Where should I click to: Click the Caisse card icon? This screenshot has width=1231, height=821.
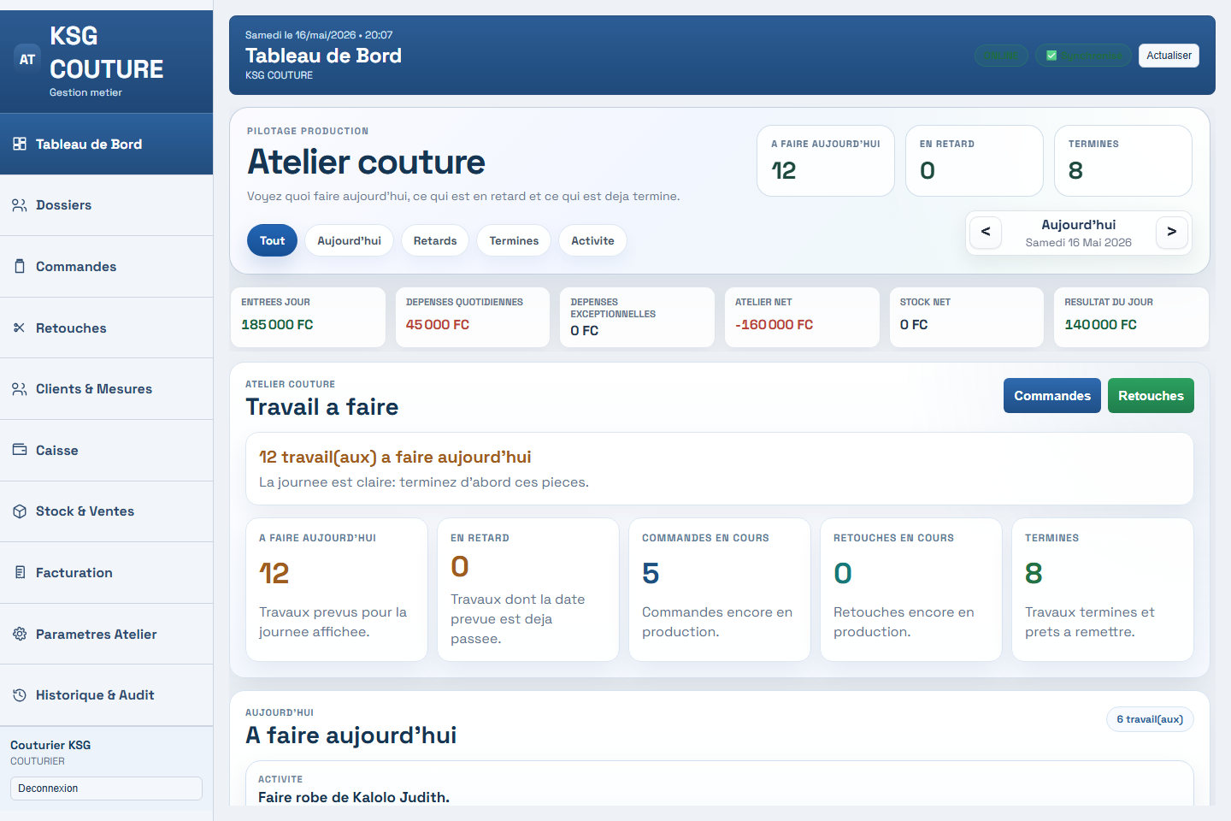tap(20, 450)
